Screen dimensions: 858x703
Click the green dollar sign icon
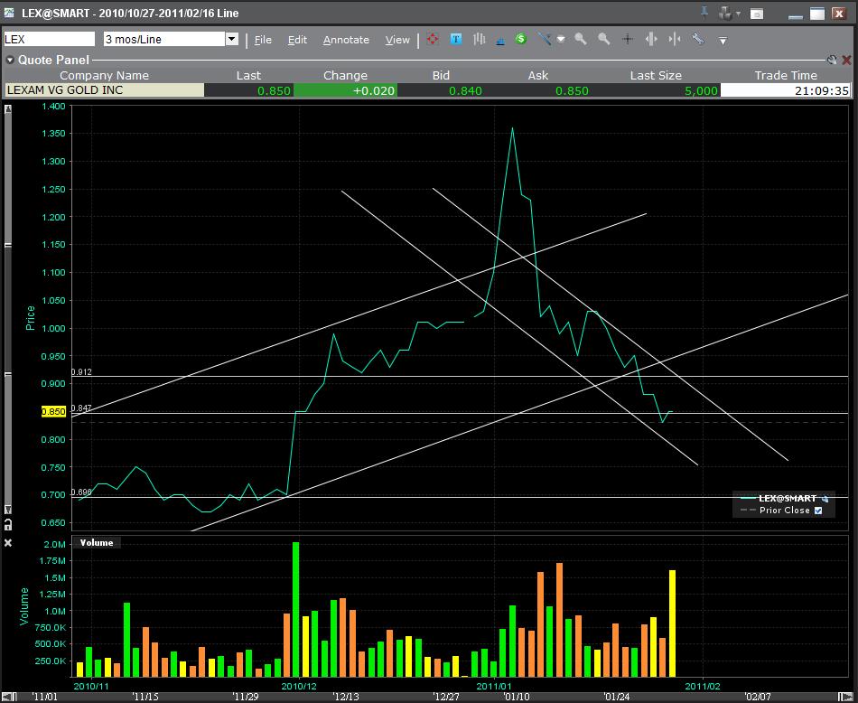521,39
